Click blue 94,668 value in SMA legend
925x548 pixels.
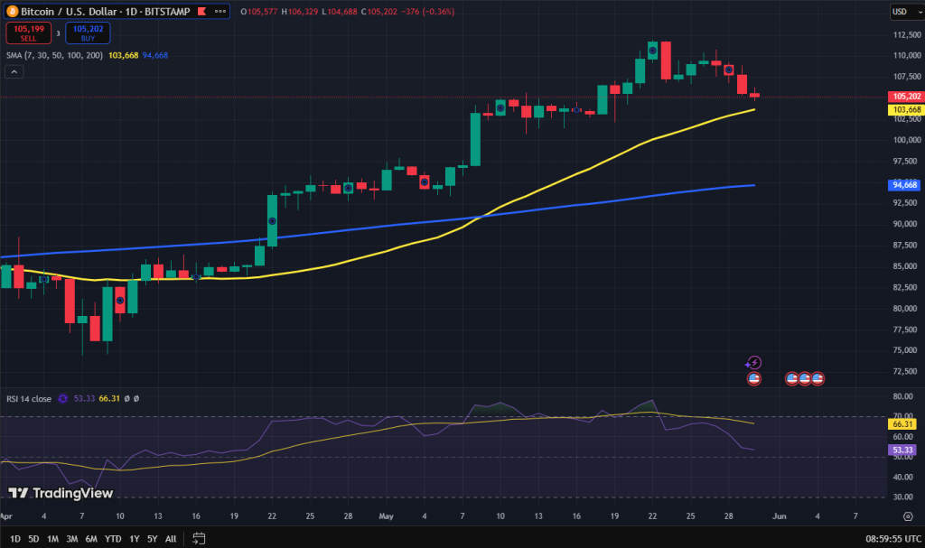(155, 55)
